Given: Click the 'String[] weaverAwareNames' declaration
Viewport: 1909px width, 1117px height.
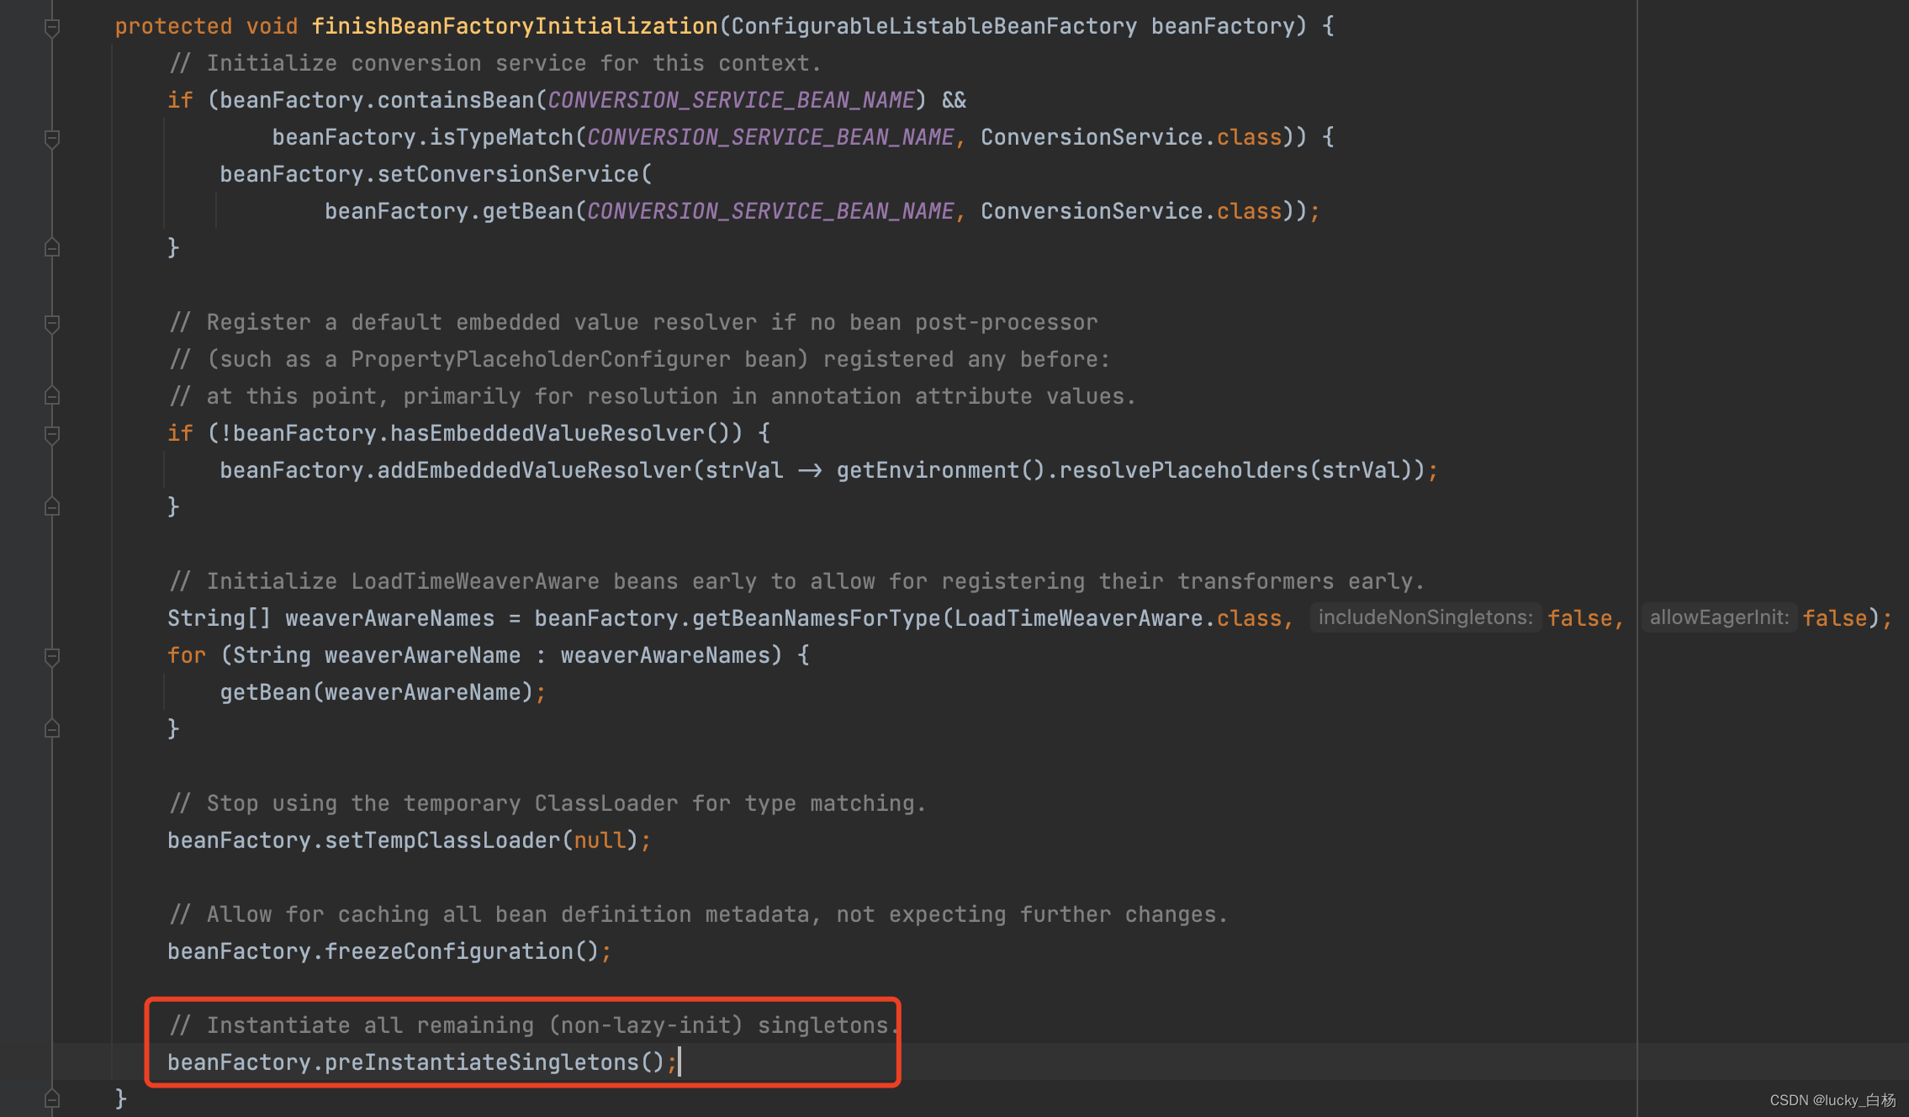Looking at the screenshot, I should [x=331, y=618].
